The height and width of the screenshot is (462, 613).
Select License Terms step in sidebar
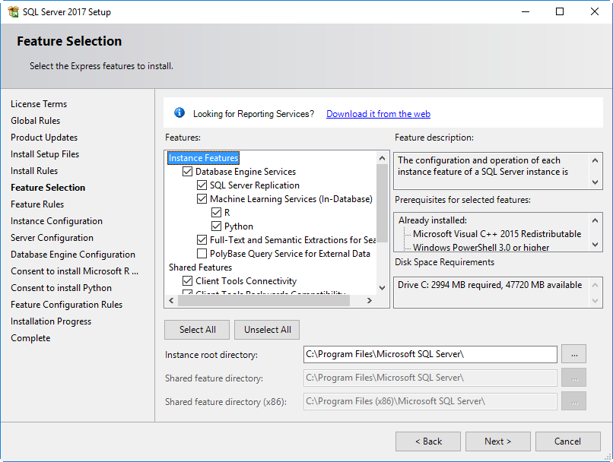39,104
